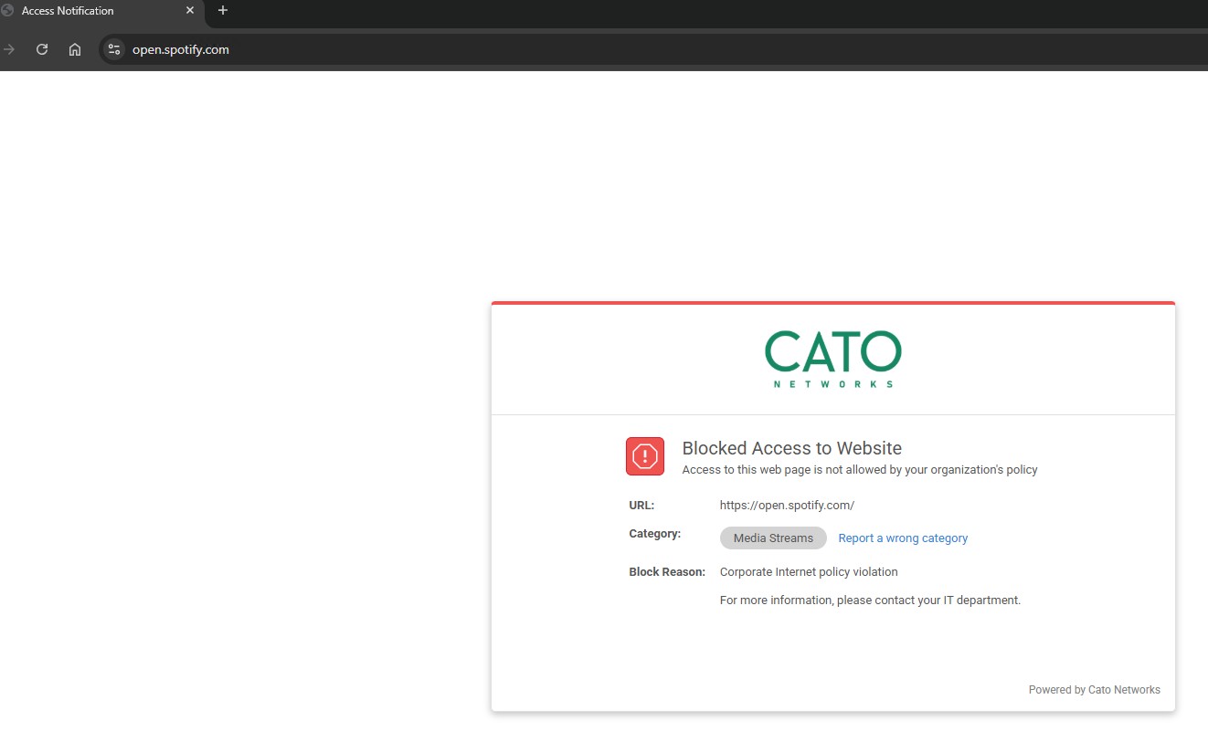Click the Block Reason label
Image resolution: width=1208 pixels, height=731 pixels.
(667, 572)
